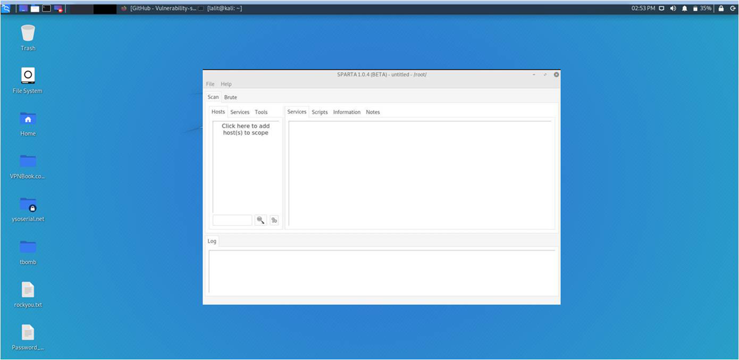739x360 pixels.
Task: Click inside the Log output area
Action: pos(382,271)
